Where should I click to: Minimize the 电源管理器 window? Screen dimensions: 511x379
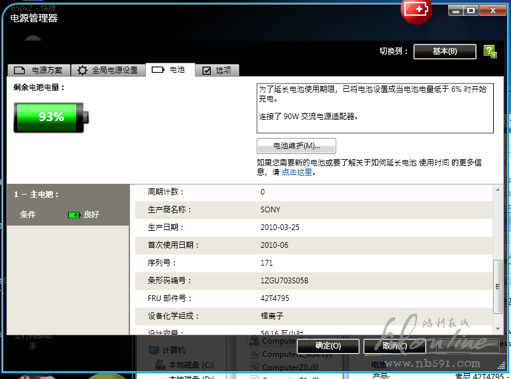tap(456, 11)
